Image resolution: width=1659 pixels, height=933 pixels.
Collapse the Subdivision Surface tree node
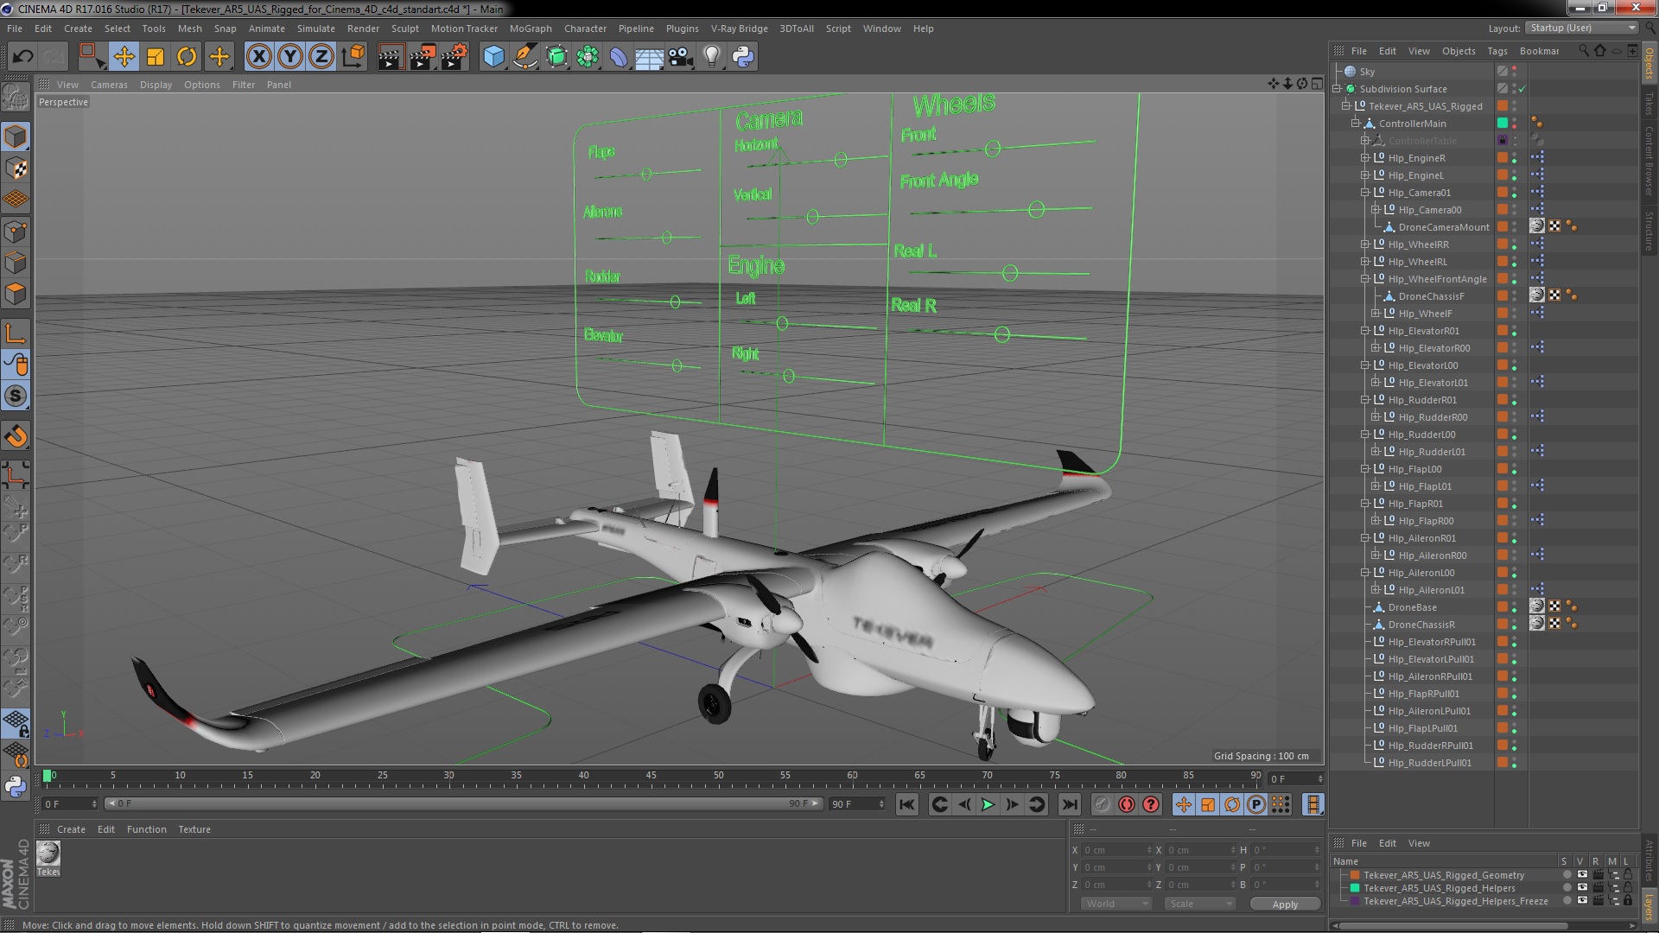tap(1337, 89)
